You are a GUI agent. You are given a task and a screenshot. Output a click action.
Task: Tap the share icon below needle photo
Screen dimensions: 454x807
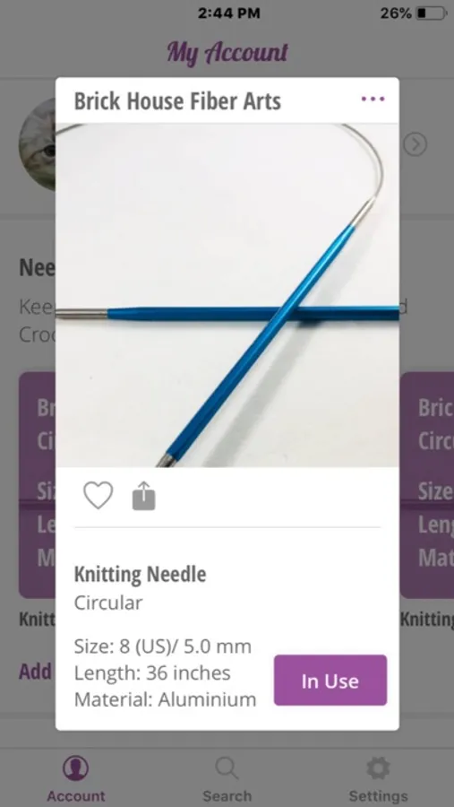coord(143,496)
